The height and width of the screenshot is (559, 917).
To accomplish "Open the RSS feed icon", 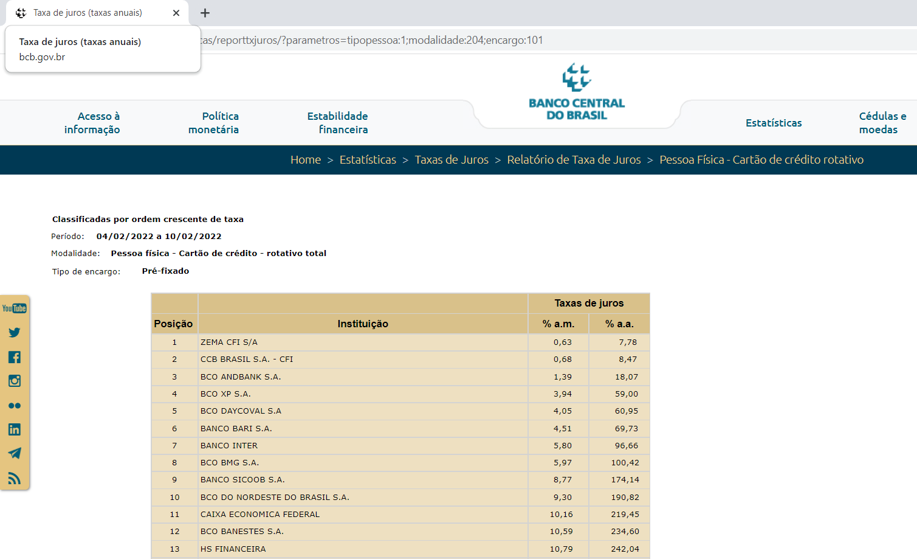I will pyautogui.click(x=14, y=478).
